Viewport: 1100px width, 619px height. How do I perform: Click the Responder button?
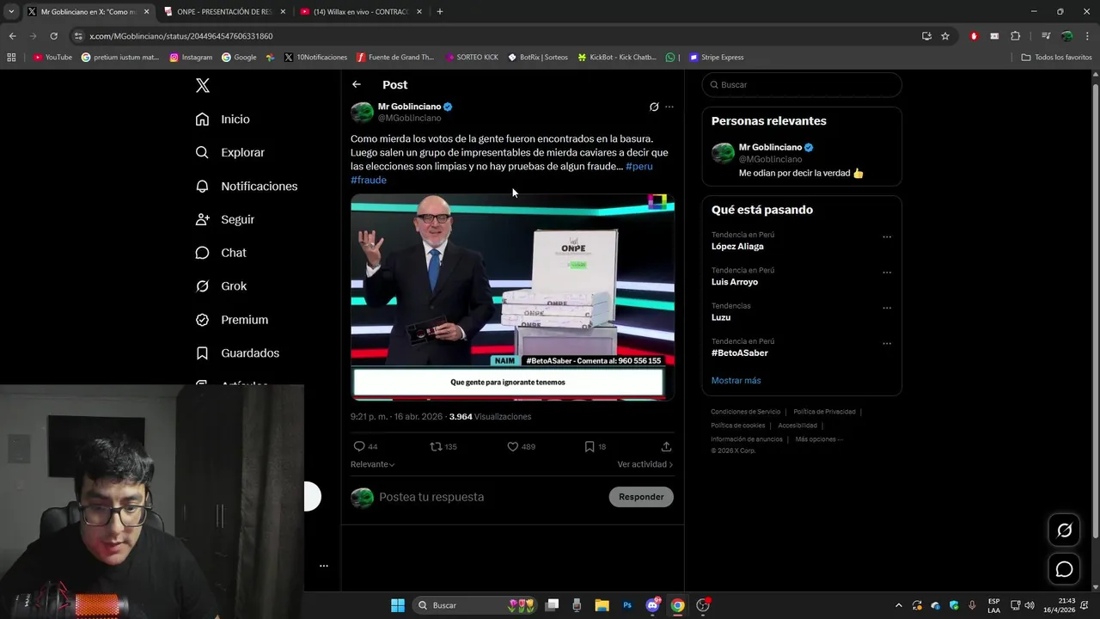(641, 497)
